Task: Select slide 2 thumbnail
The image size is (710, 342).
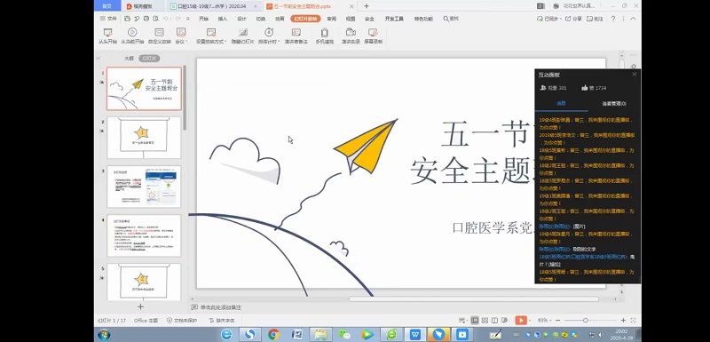Action: (144, 138)
